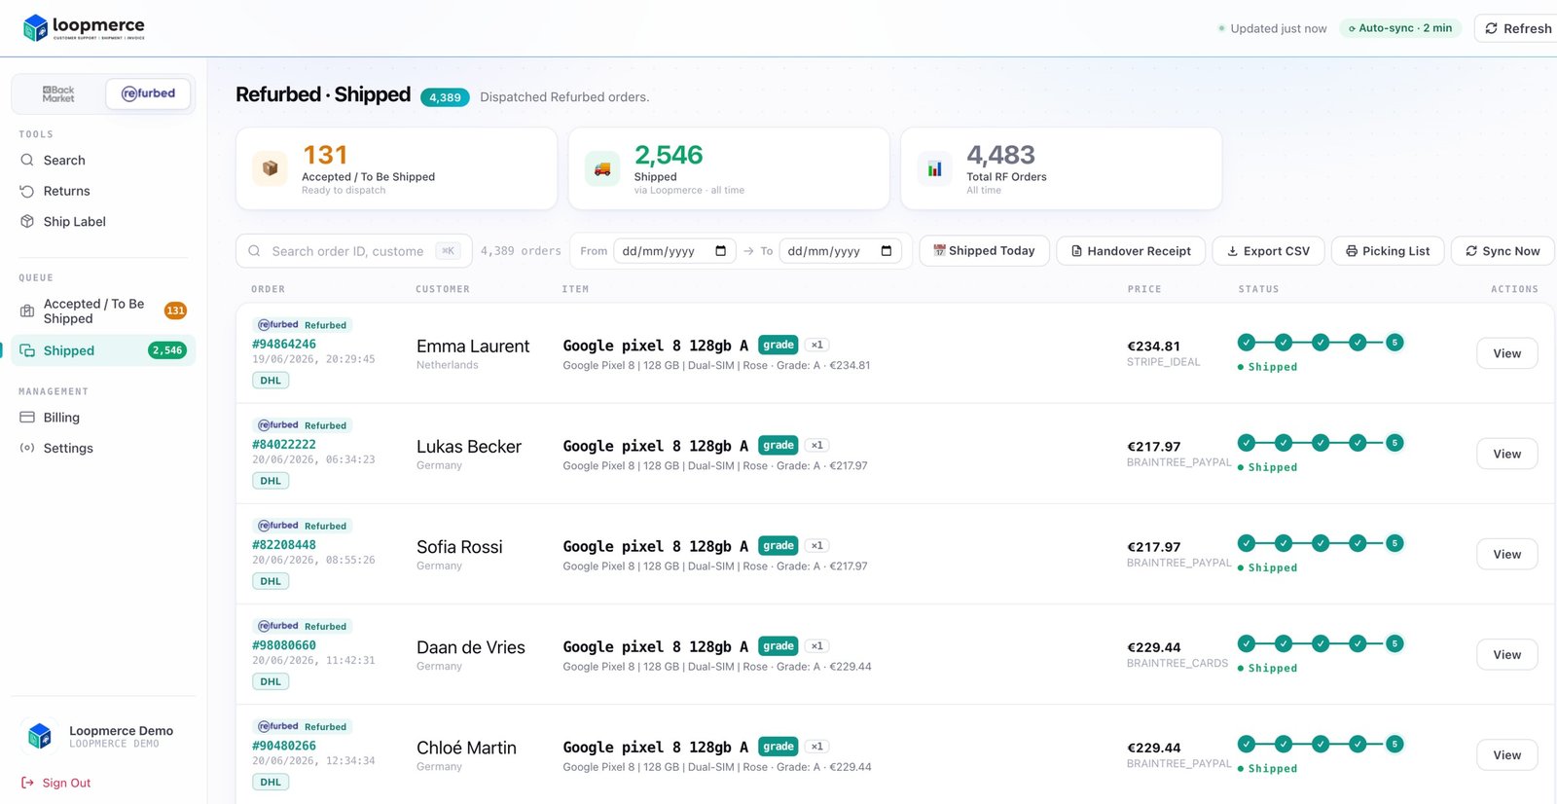Screen dimensions: 1557x804
Task: Click BRAINTREE_CARDS payment method text
Action: 1177,663
